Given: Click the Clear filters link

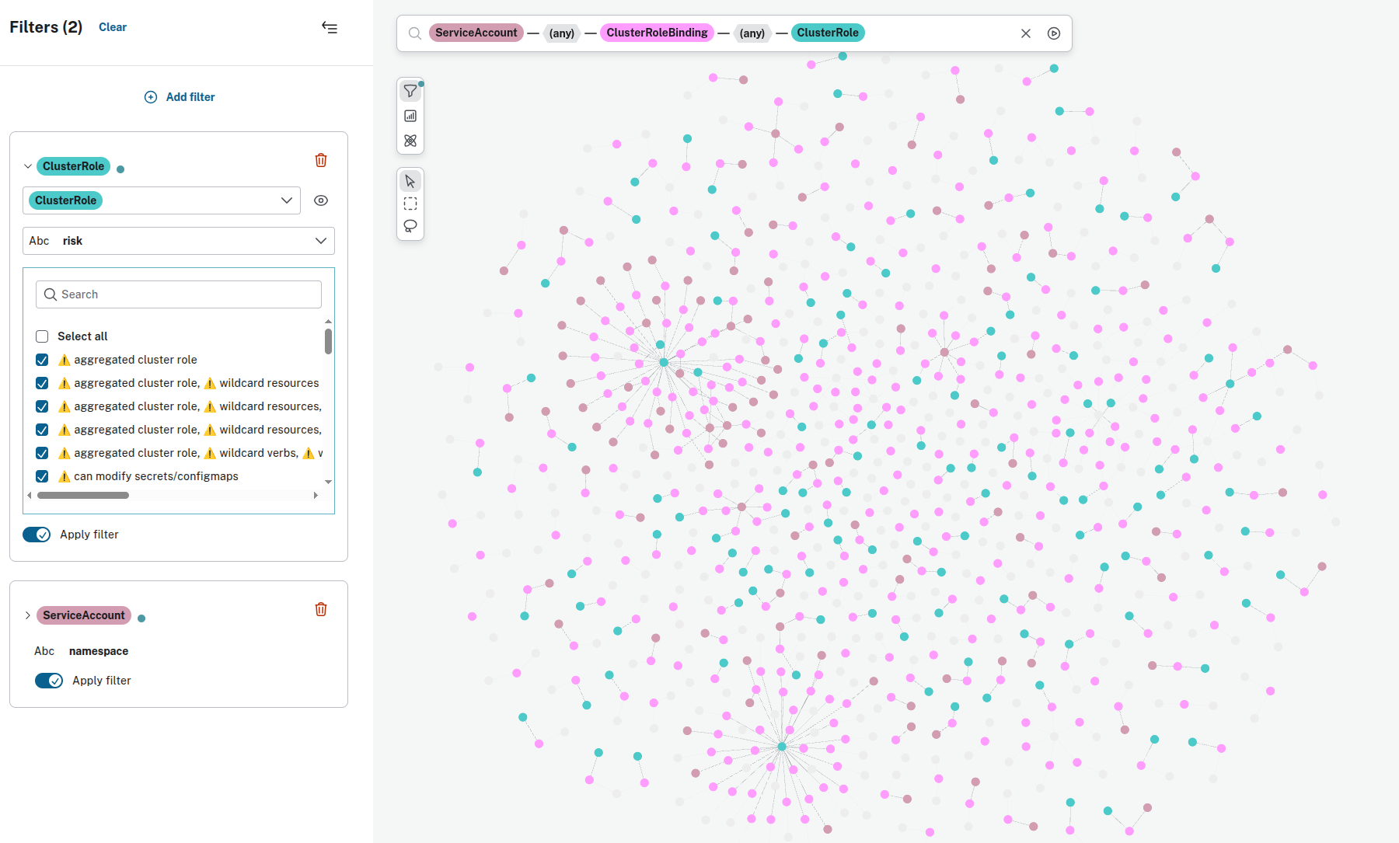Looking at the screenshot, I should tap(113, 27).
